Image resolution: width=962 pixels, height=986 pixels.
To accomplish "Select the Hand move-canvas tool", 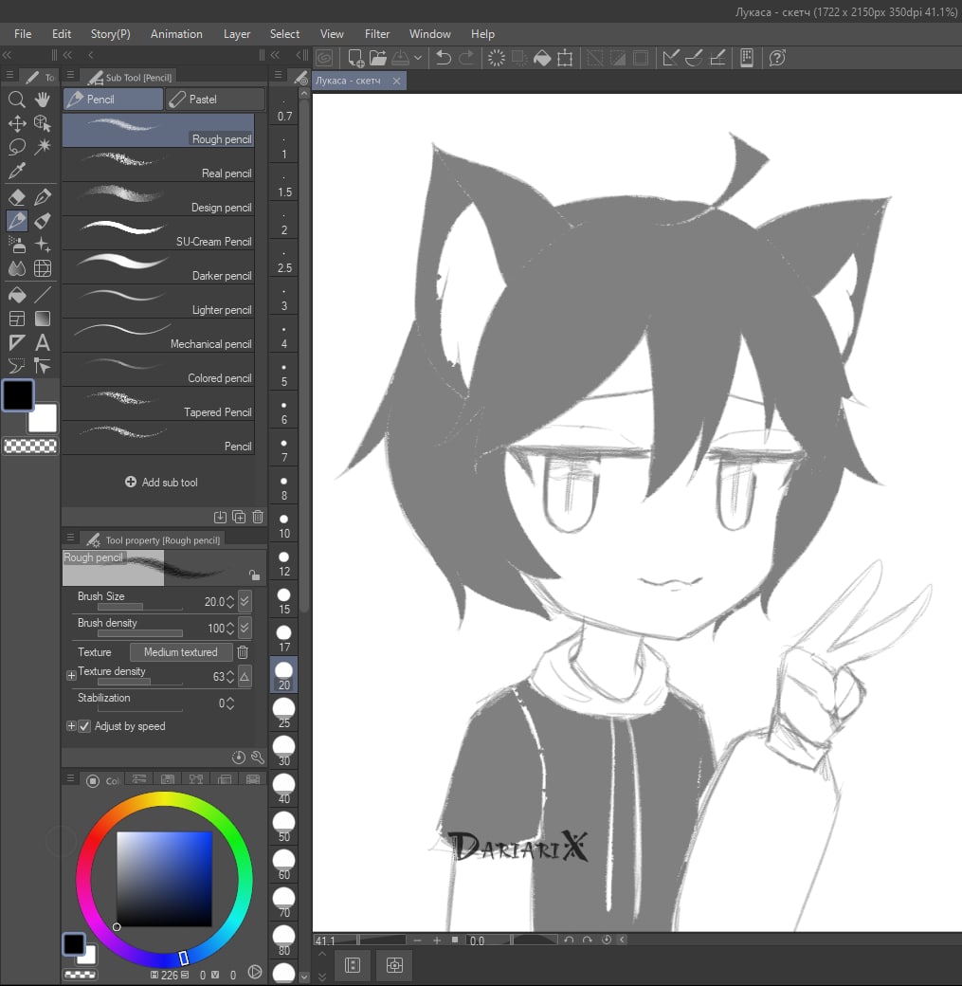I will [42, 99].
